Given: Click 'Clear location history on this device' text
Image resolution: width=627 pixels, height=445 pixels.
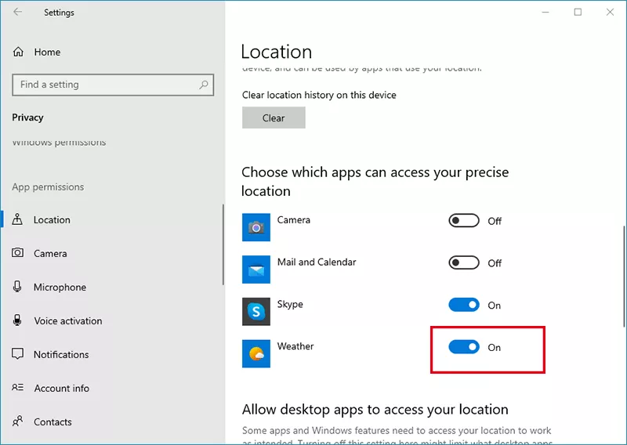Looking at the screenshot, I should point(319,95).
